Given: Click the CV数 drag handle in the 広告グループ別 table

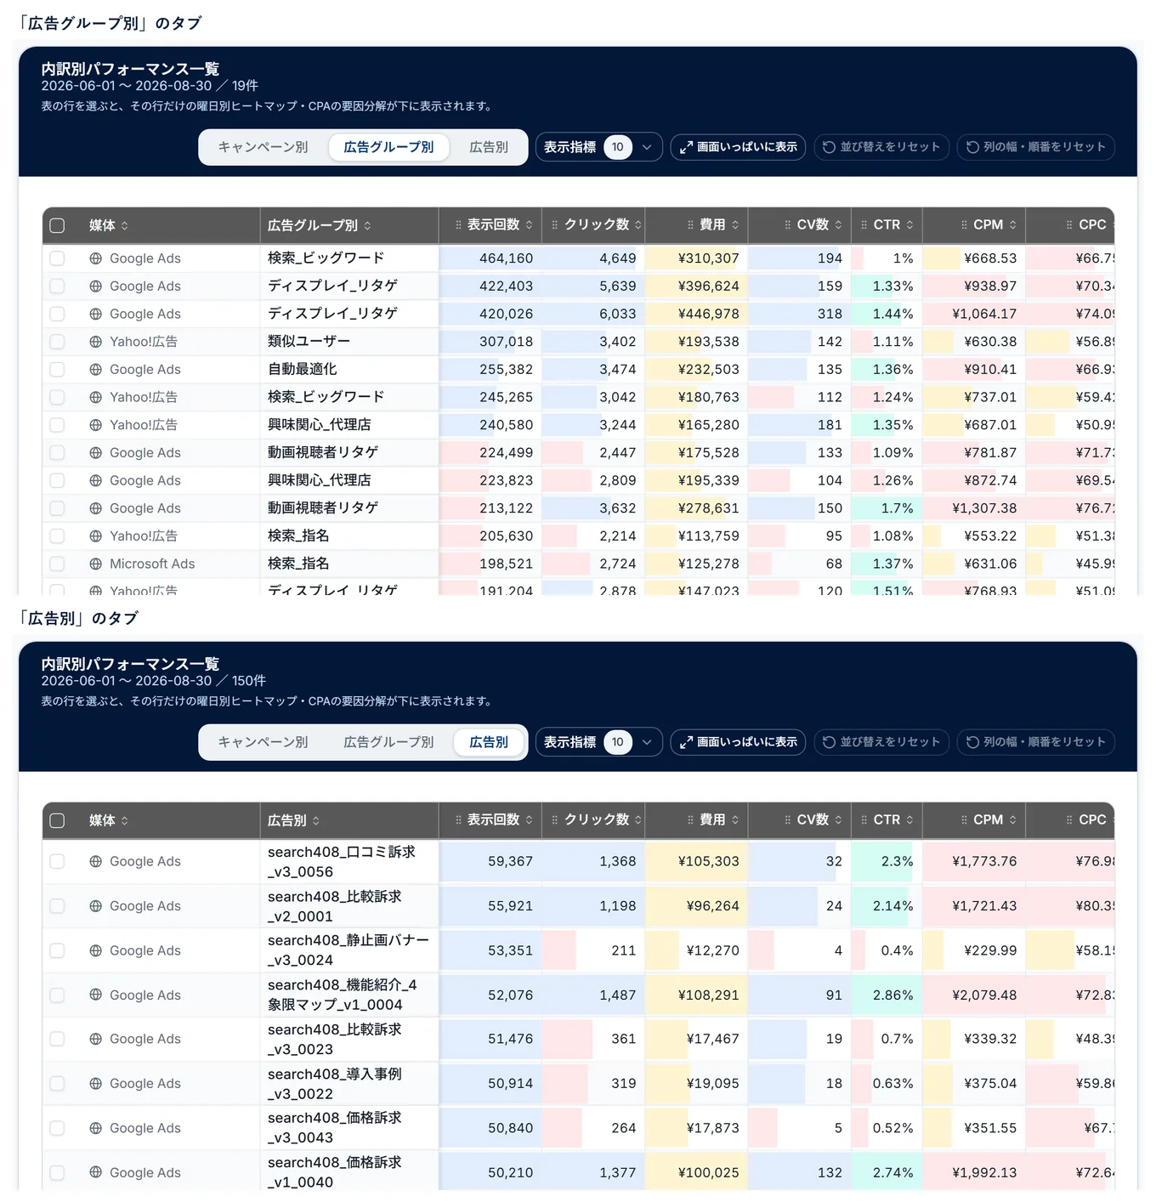Looking at the screenshot, I should pos(788,225).
